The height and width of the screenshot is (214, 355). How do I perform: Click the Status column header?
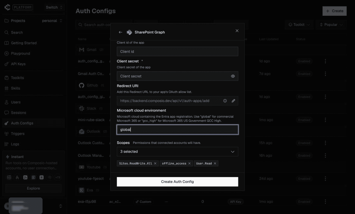tap(301, 39)
